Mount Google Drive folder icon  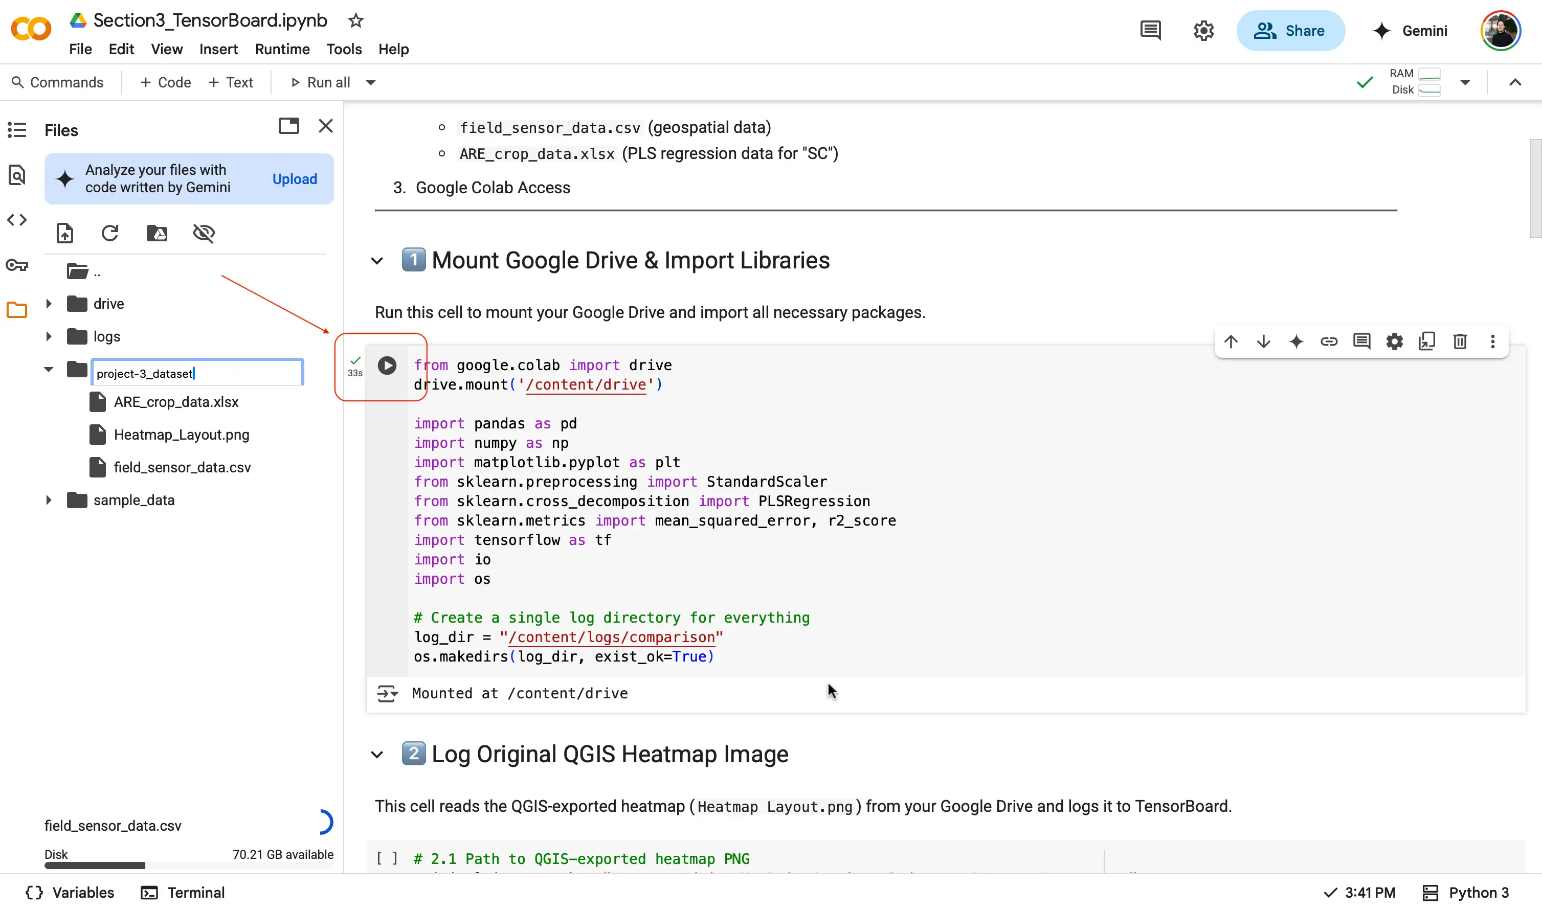[x=157, y=233]
